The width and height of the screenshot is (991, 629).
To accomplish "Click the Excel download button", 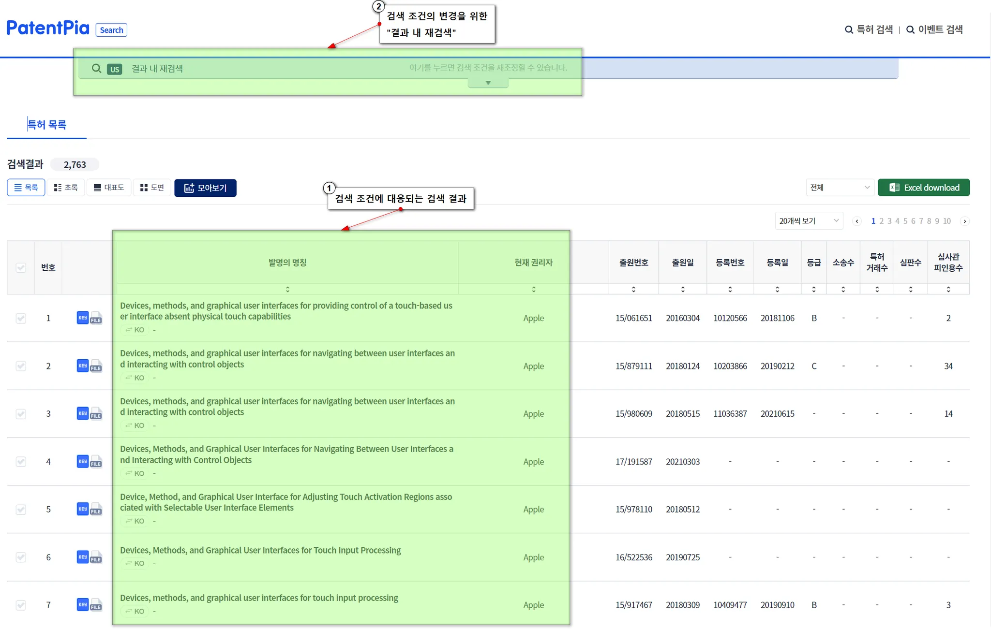I will pos(923,188).
